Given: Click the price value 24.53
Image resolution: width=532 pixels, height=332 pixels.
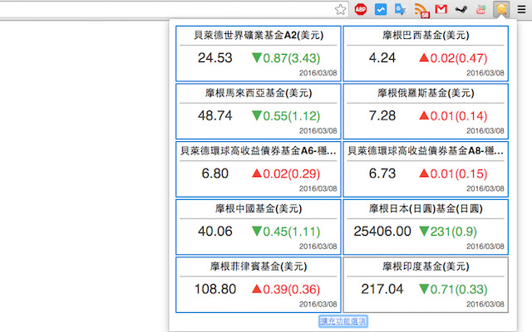Looking at the screenshot, I should [215, 58].
